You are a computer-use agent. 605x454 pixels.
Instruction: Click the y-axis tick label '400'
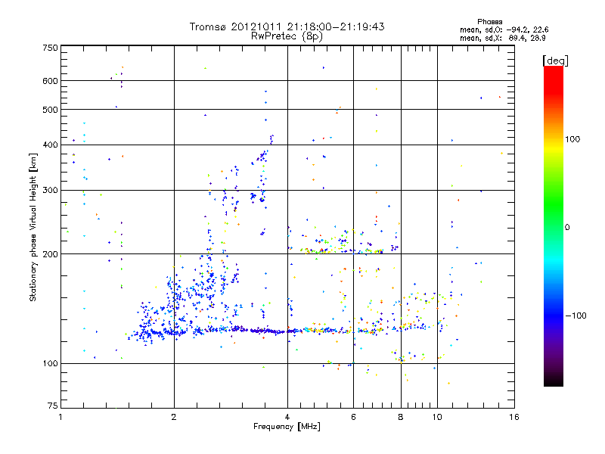50,145
